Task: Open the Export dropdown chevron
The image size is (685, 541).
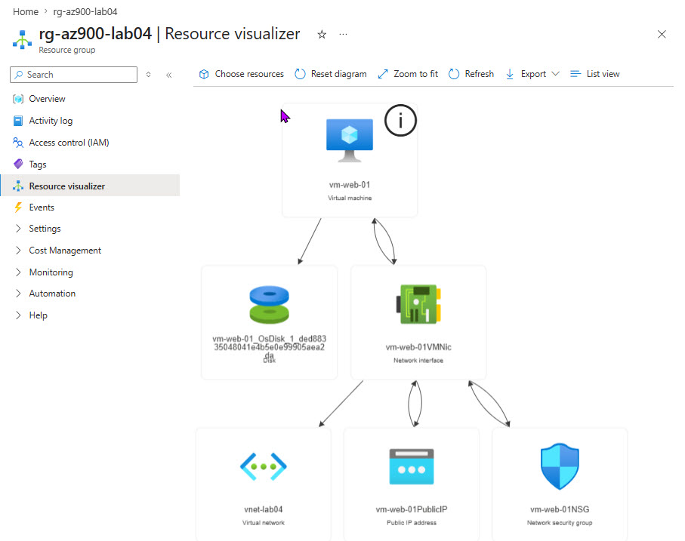Action: (x=555, y=74)
